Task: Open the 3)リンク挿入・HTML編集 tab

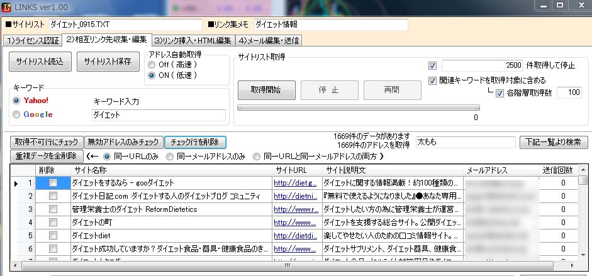Action: pos(193,40)
